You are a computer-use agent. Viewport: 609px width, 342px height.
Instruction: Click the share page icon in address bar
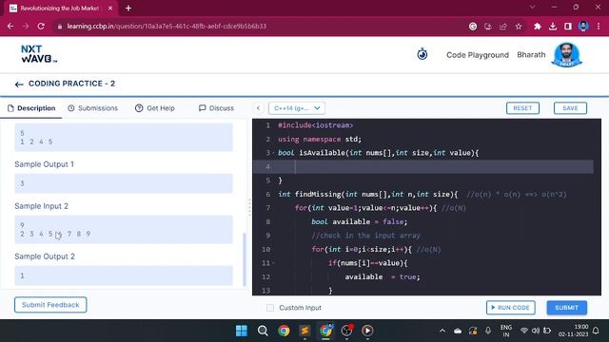(503, 27)
